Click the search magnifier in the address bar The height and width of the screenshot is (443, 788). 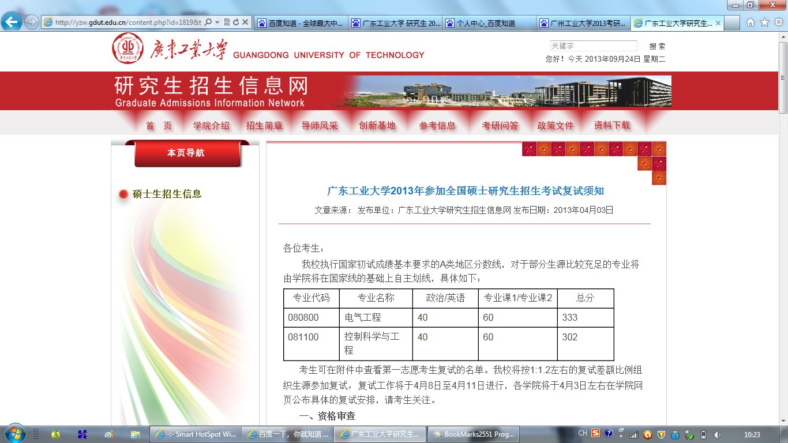[208, 22]
